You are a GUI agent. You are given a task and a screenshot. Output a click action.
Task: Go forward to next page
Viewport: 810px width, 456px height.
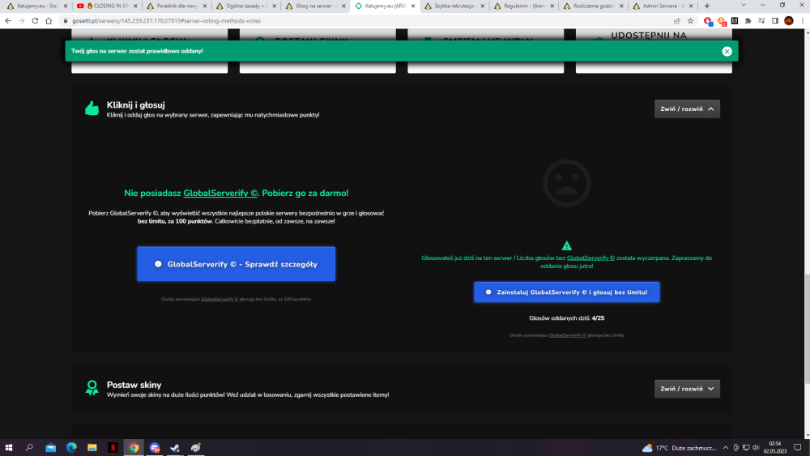(x=21, y=21)
